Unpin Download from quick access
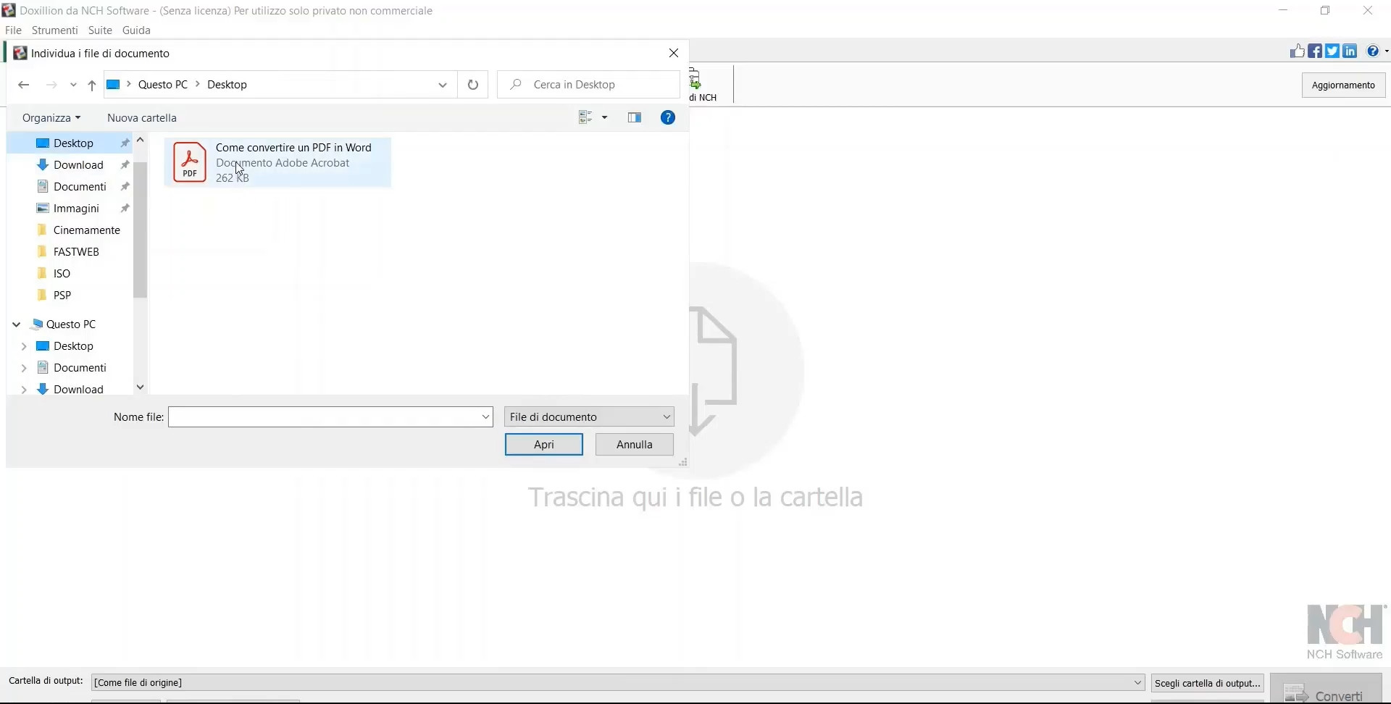 click(125, 164)
